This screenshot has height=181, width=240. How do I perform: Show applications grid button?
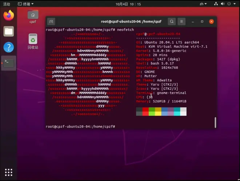[x=9, y=172]
